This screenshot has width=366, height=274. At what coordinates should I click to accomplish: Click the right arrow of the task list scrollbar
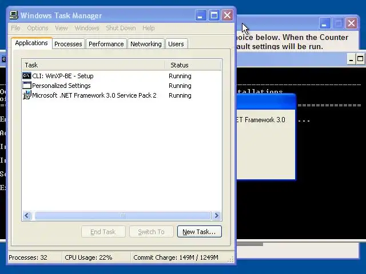216,216
